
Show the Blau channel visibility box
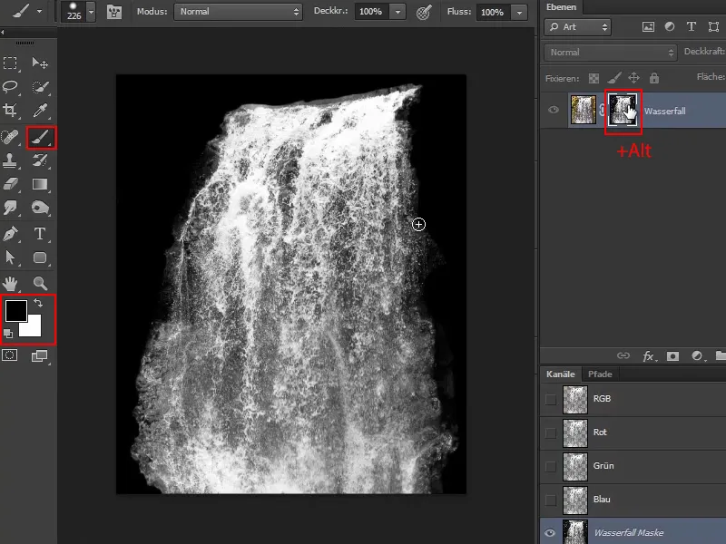(551, 500)
